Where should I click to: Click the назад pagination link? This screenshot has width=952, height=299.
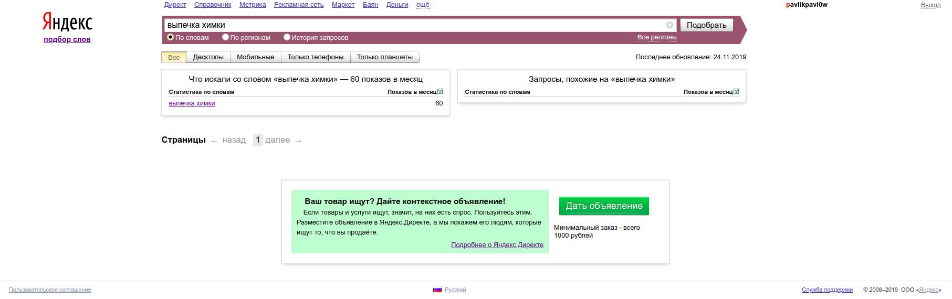(x=234, y=140)
